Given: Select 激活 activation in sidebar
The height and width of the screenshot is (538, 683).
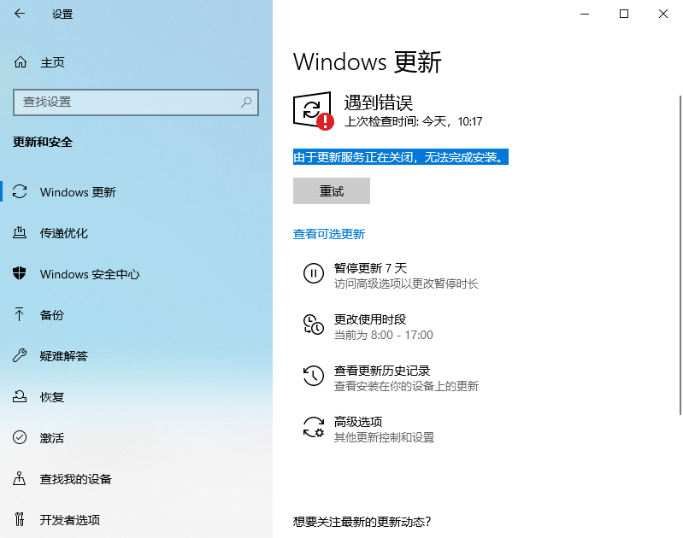Looking at the screenshot, I should 52,438.
